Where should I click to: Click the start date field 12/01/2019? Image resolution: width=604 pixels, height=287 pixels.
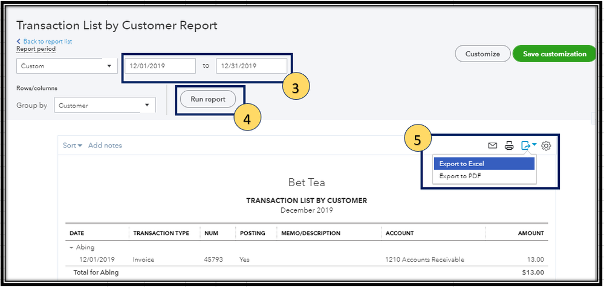coord(160,66)
